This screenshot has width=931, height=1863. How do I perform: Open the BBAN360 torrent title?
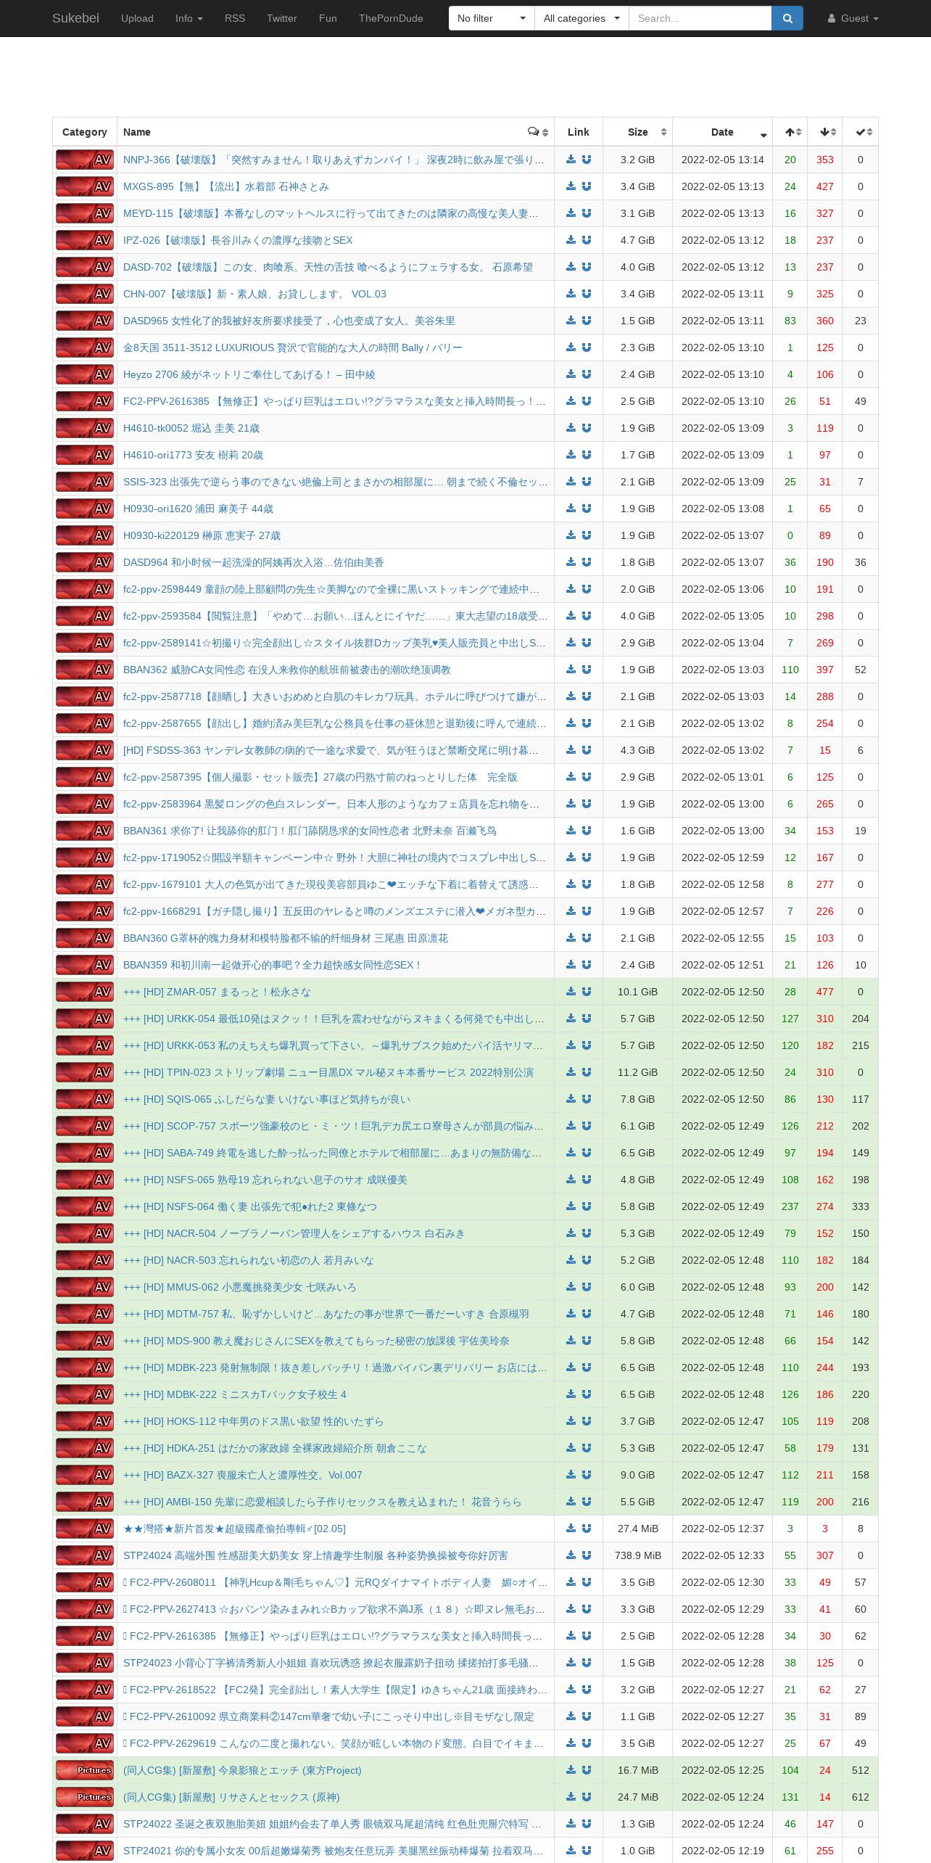[x=286, y=938]
